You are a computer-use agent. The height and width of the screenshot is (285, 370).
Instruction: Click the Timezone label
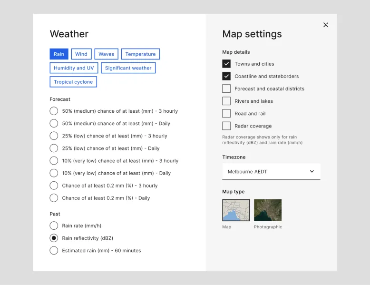tap(234, 157)
